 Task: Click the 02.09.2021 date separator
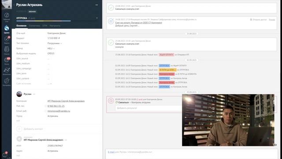(x=192, y=60)
